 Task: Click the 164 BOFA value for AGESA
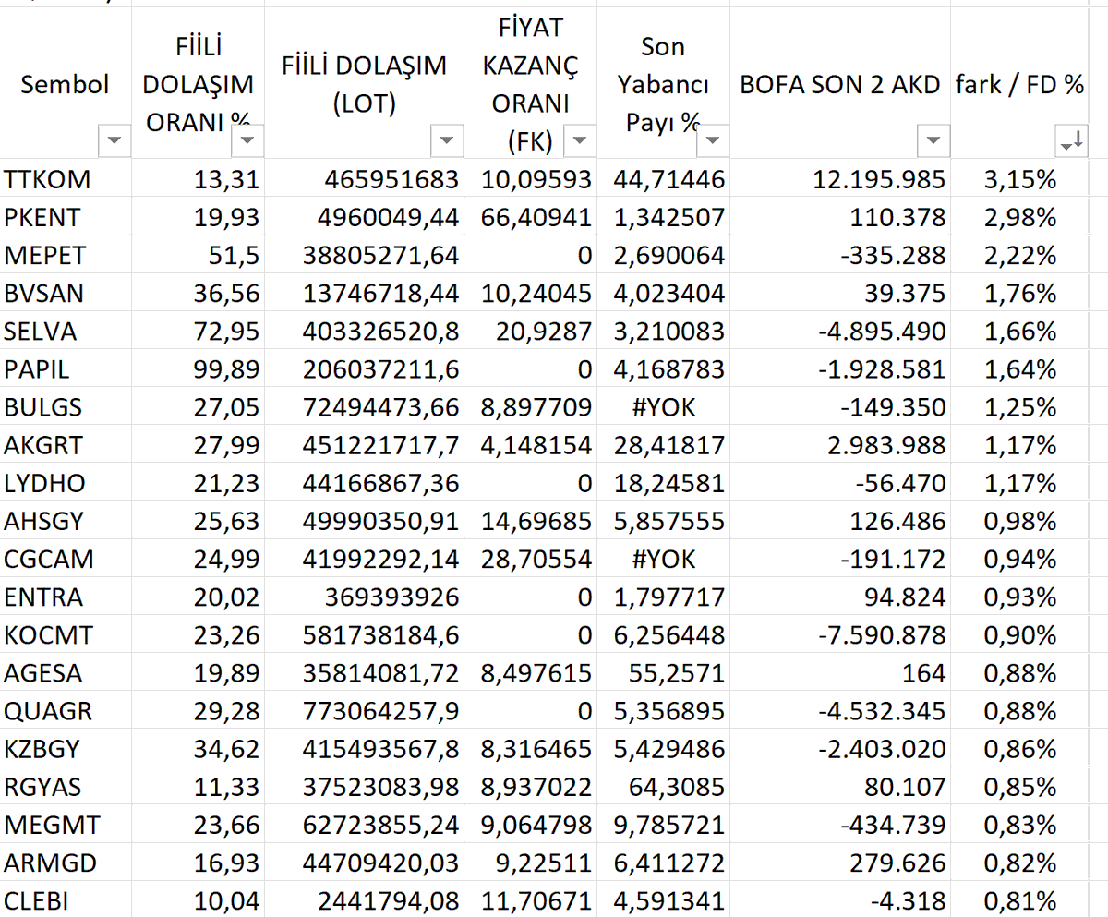coord(924,673)
